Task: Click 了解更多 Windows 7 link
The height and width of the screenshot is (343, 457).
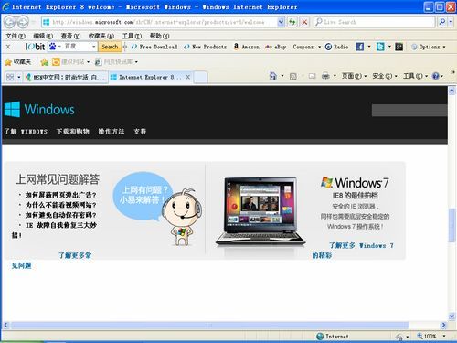Action: [x=361, y=245]
